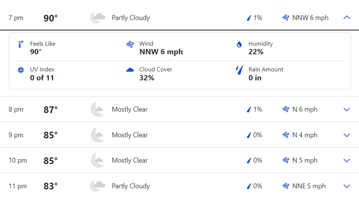Click the 10 pm wind icon
The image size is (359, 202).
pyautogui.click(x=286, y=161)
